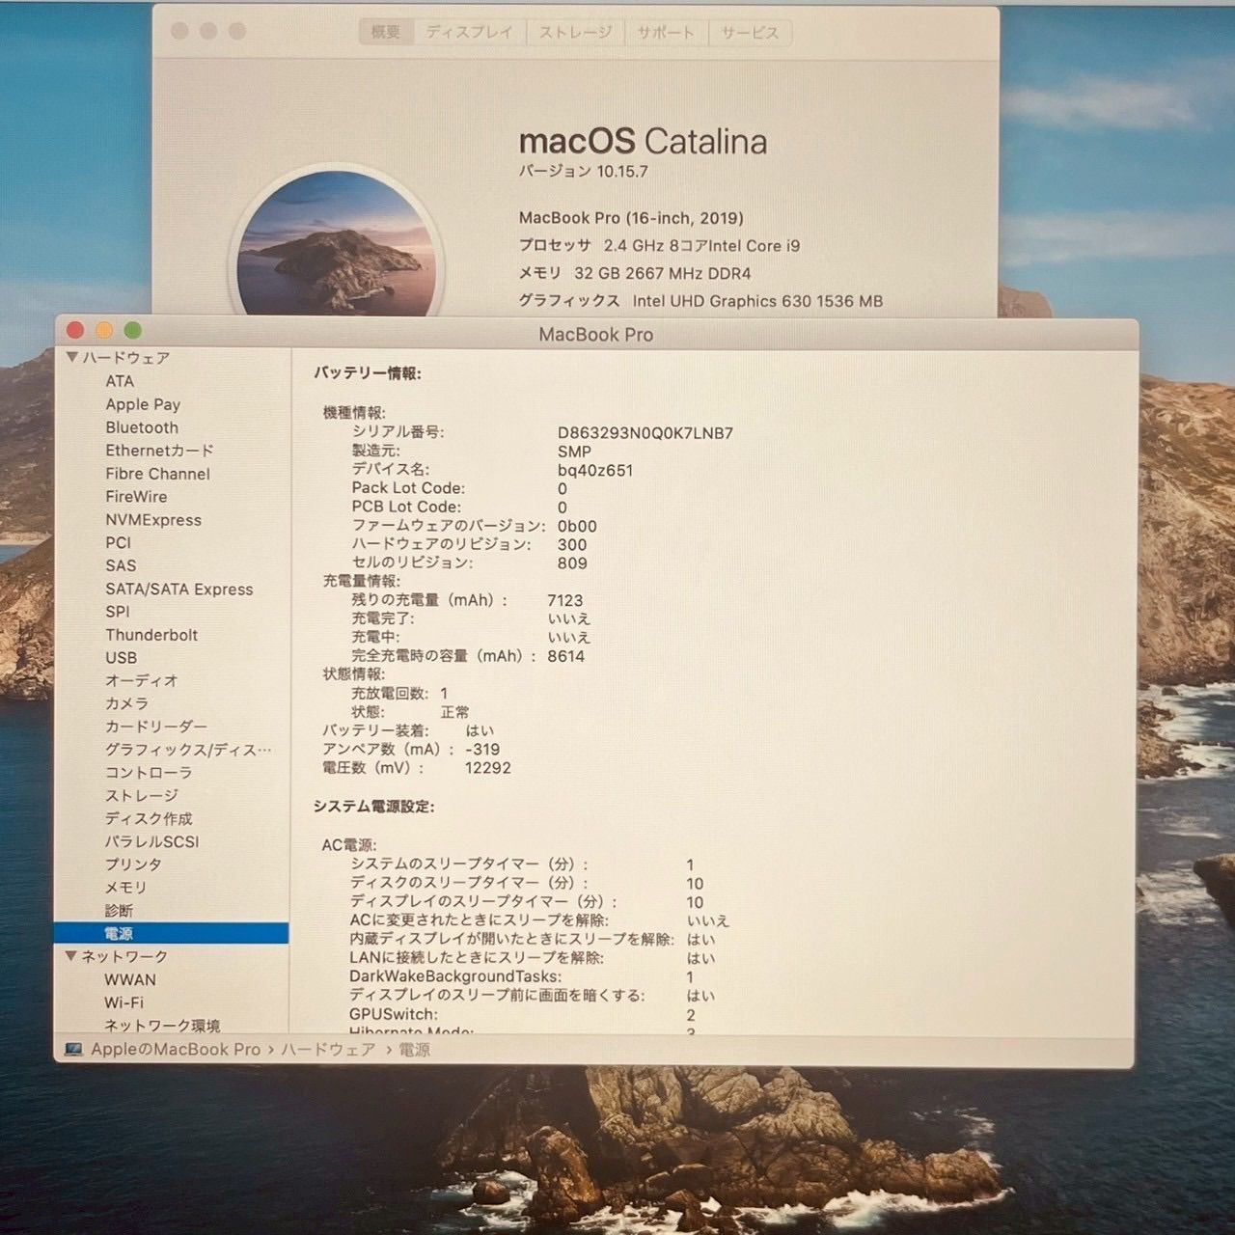Select Thunderbolt in the sidebar

click(150, 635)
